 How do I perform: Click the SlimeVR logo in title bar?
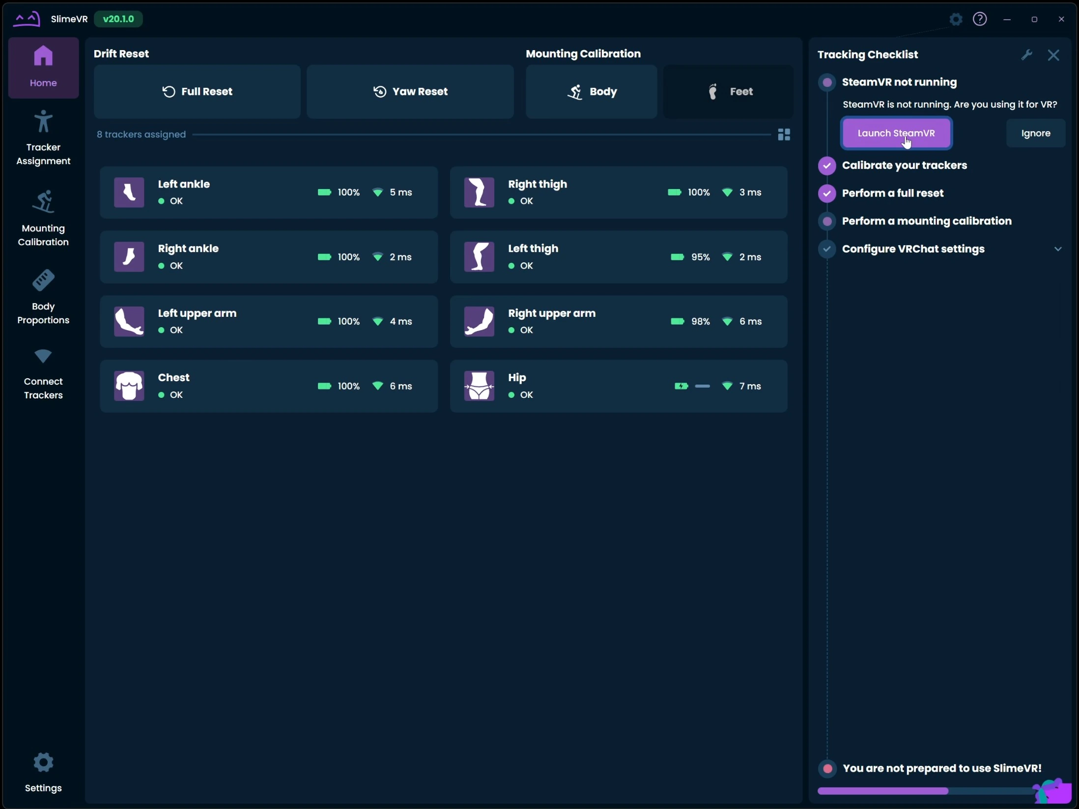27,19
